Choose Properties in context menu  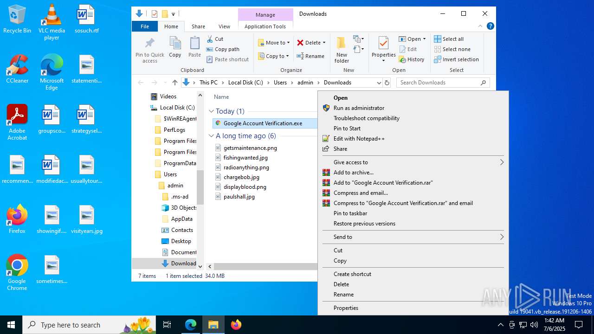click(346, 308)
